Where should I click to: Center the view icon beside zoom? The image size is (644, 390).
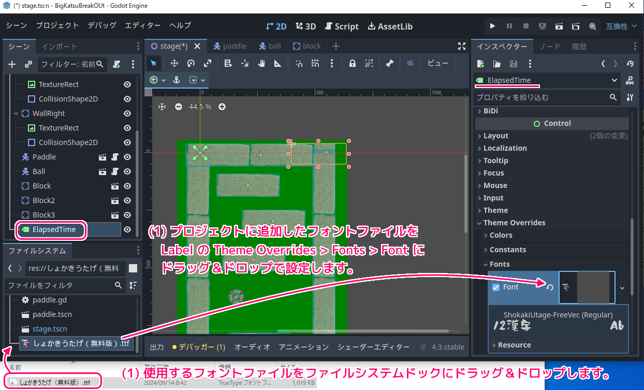pyautogui.click(x=162, y=107)
